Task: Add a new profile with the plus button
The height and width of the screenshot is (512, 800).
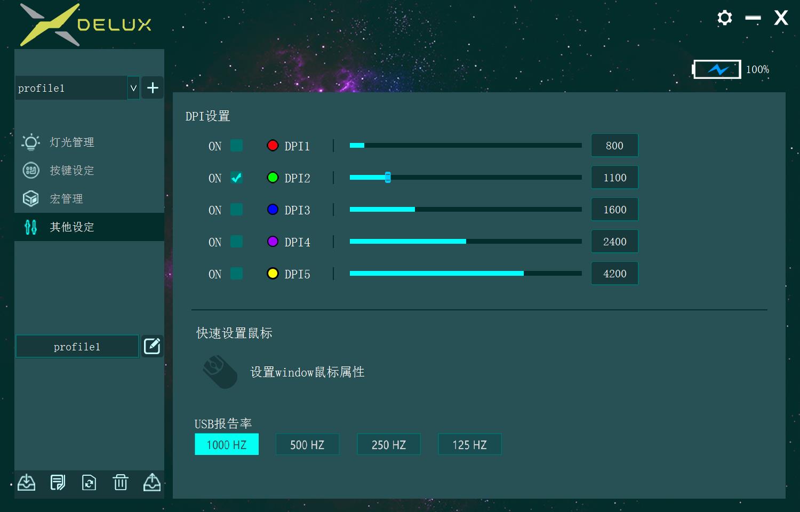Action: [152, 87]
